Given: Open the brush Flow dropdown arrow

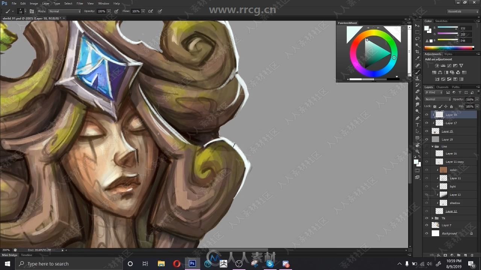Looking at the screenshot, I should click(x=143, y=11).
